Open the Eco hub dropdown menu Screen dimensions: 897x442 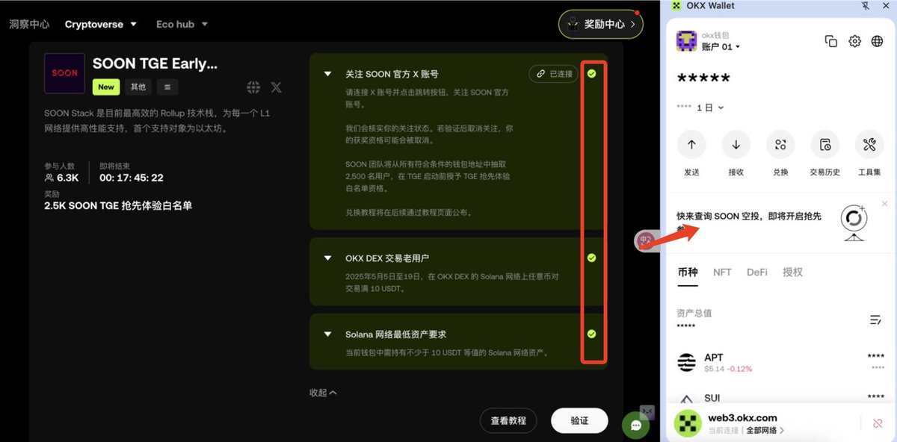(x=182, y=24)
